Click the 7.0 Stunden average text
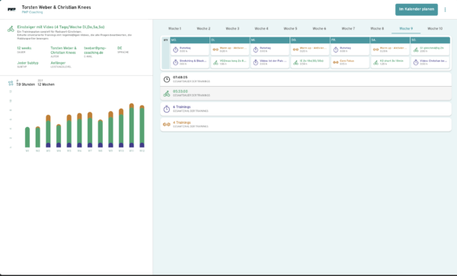 25,84
